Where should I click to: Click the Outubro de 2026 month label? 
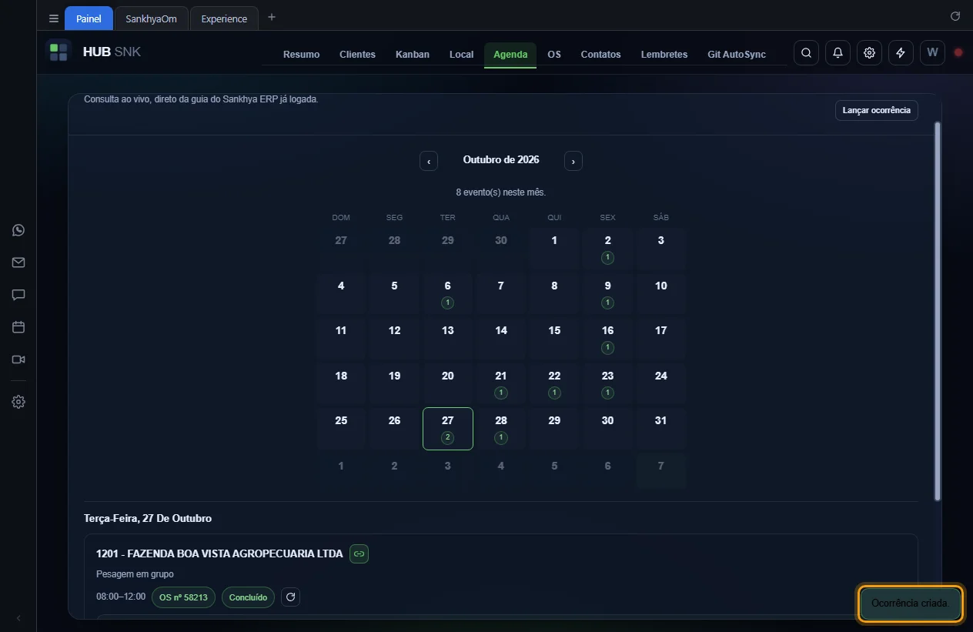tap(501, 160)
